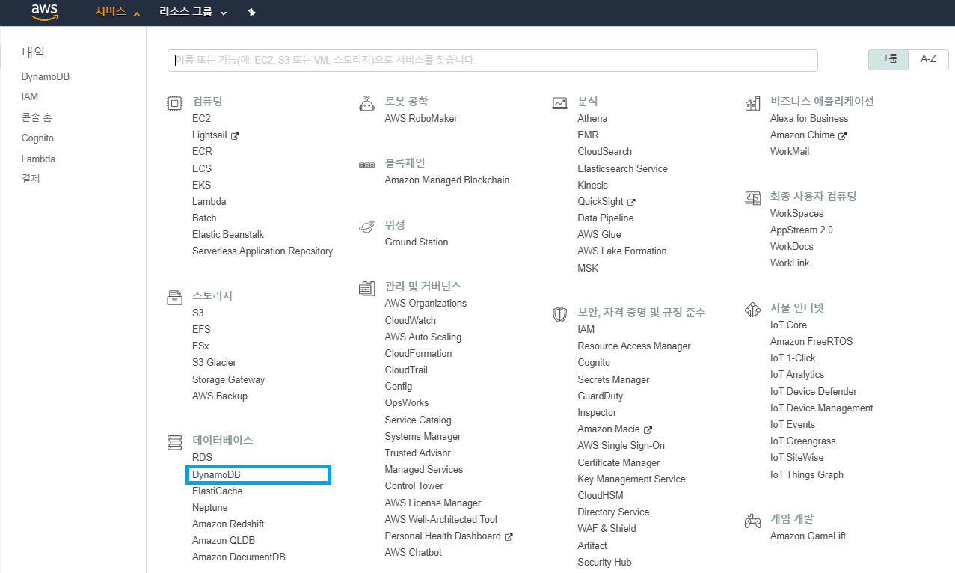Collapse the 서비스 (Services) menu
Screen dimensions: 955x573
tap(118, 13)
